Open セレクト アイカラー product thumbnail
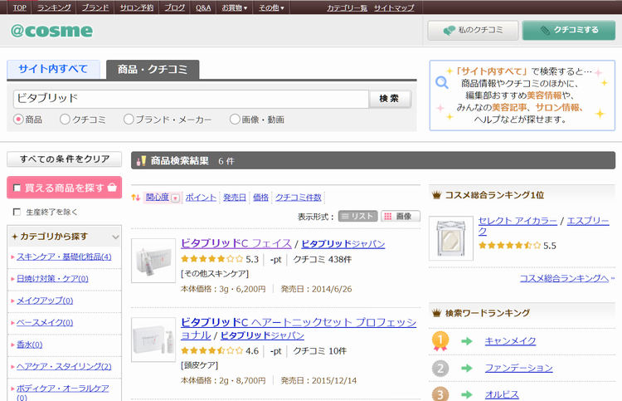This screenshot has height=401, width=622. coord(451,238)
